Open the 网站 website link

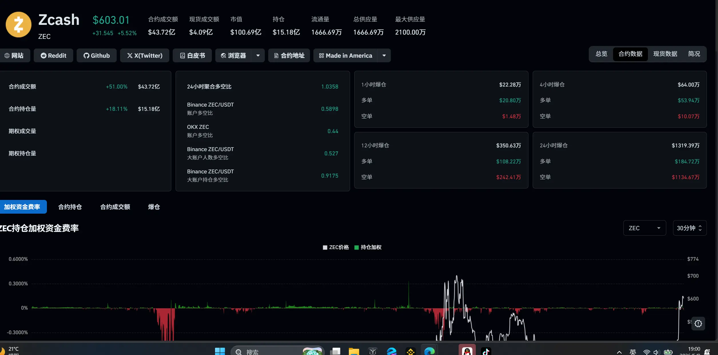(x=14, y=55)
